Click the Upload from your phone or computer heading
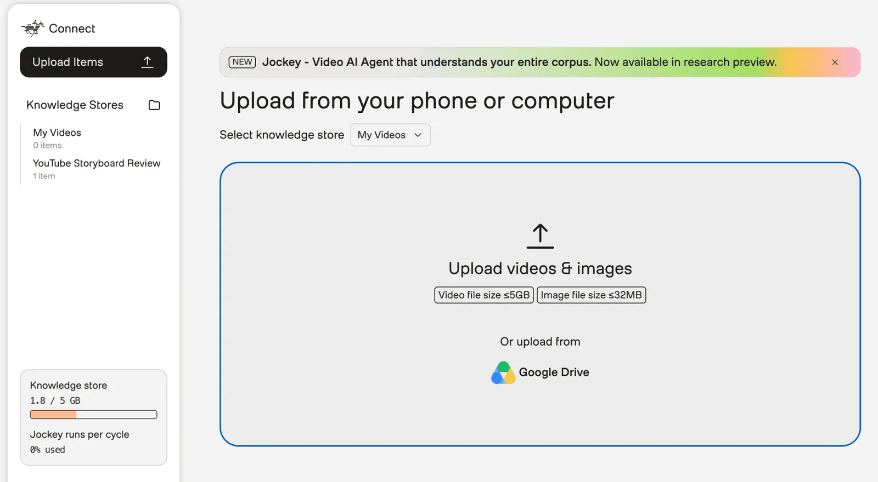 click(x=417, y=101)
